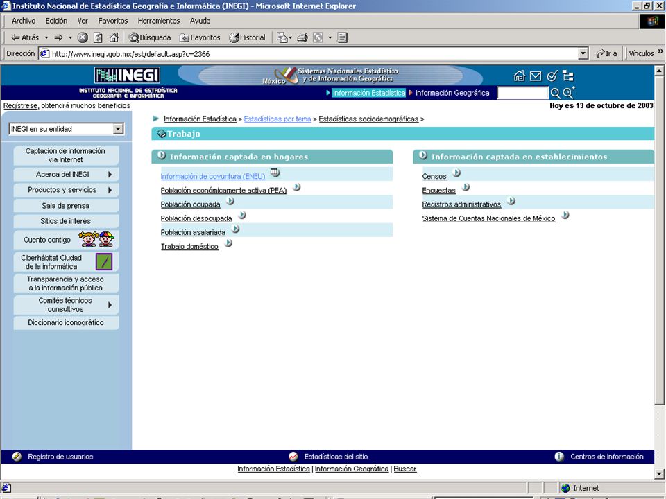
Task: Click the Registro de usuarios pencil icon
Action: [x=17, y=457]
